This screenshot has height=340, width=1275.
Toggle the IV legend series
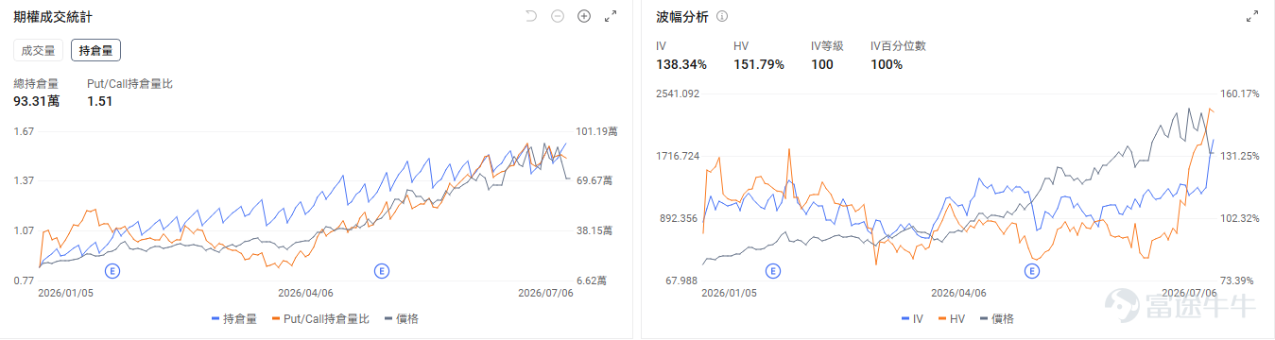click(x=913, y=319)
